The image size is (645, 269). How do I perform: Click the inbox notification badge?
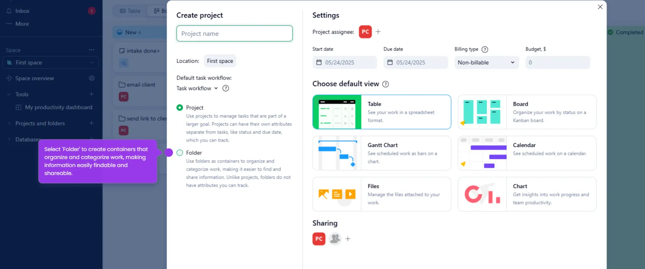(91, 11)
